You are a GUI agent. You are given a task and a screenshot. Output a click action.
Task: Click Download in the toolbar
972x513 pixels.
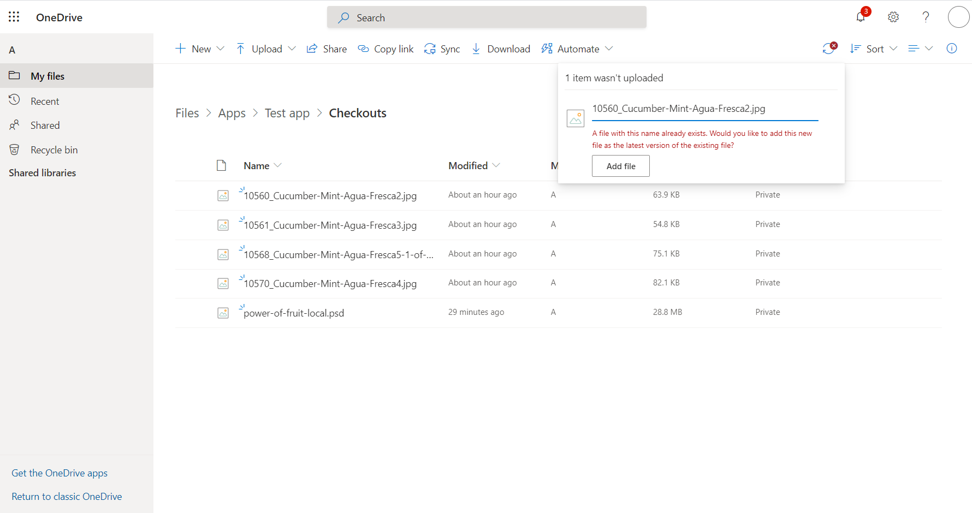coord(501,49)
